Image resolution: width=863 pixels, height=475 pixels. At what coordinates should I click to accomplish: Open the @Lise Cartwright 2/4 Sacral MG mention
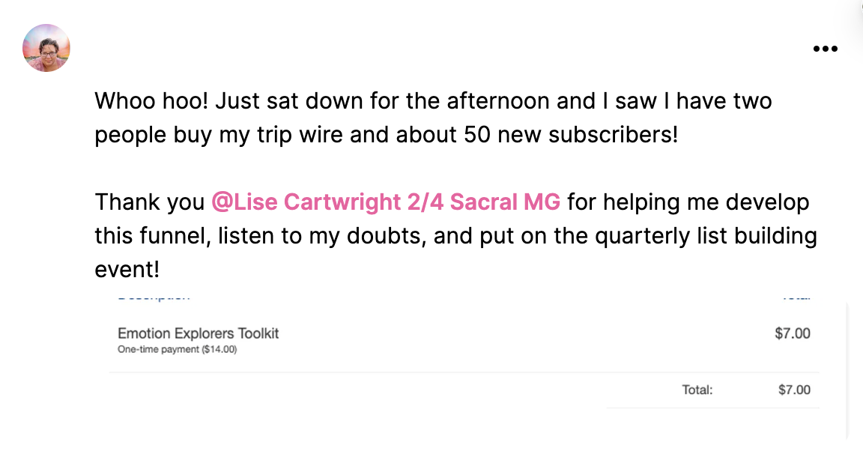point(386,202)
